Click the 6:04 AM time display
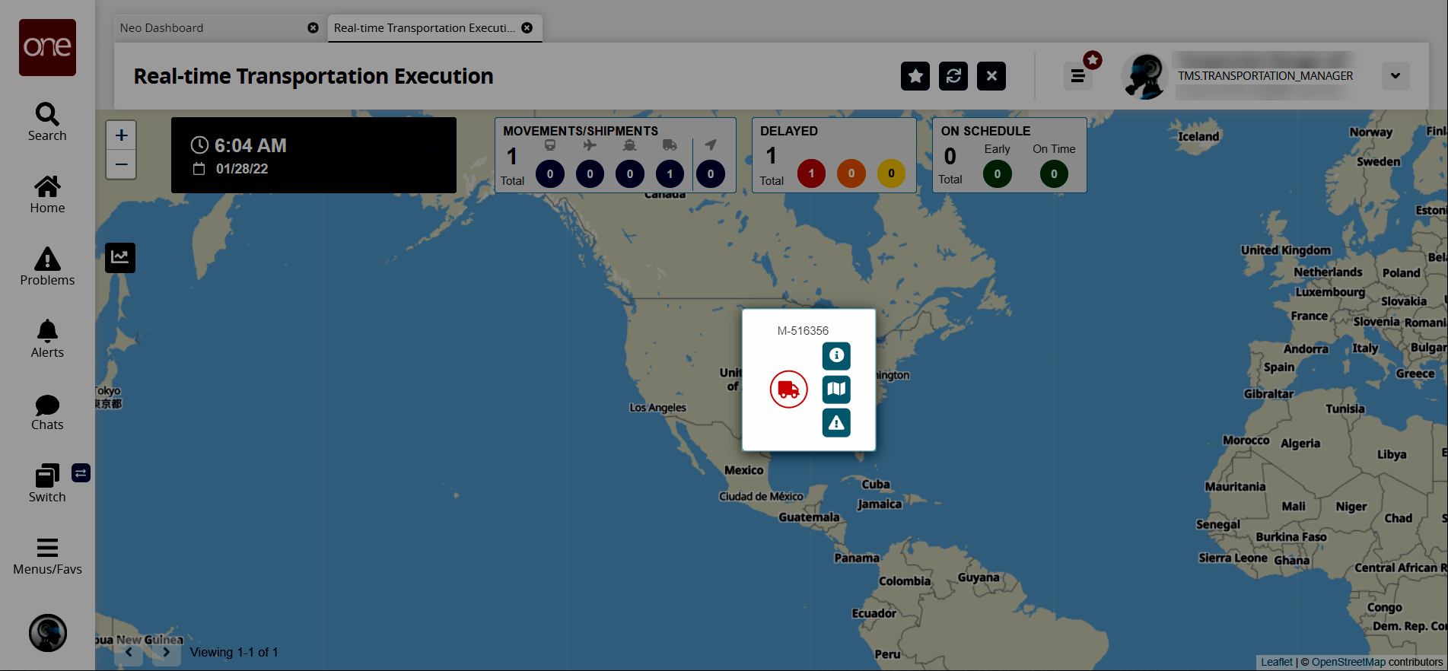Viewport: 1448px width, 671px height. [250, 145]
